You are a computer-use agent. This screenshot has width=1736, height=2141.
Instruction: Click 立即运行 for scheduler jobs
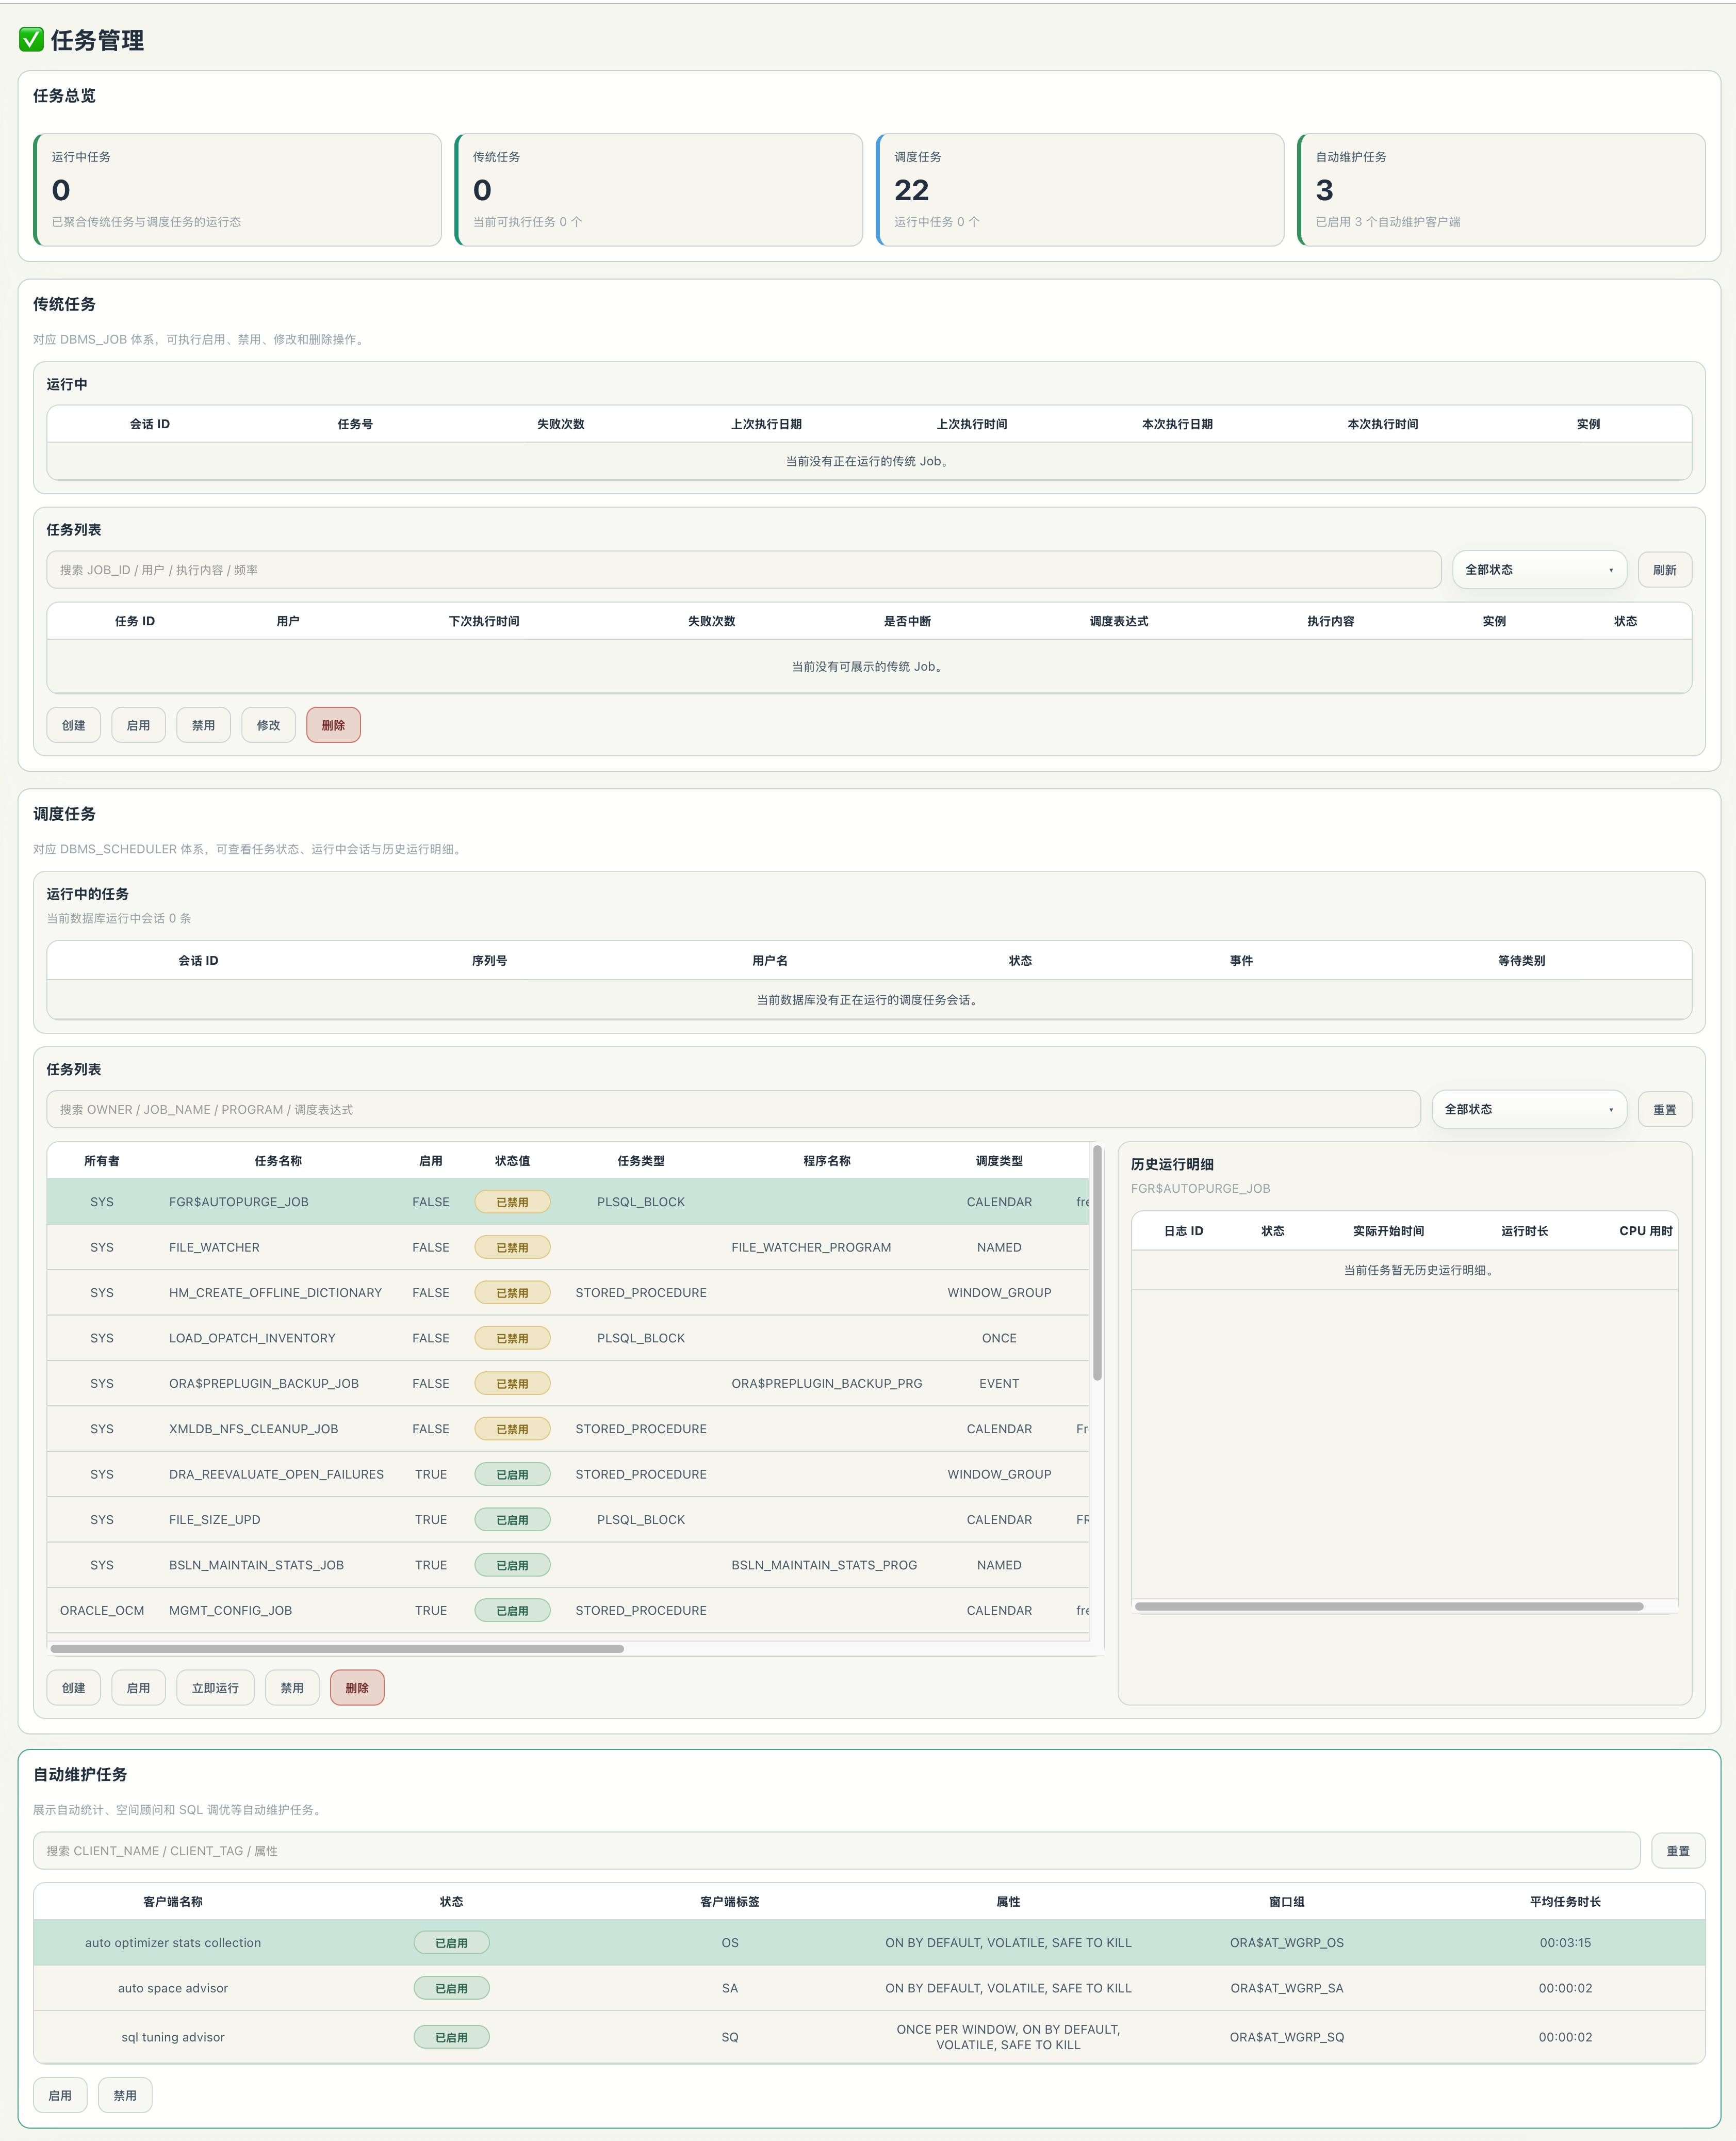pos(215,1688)
